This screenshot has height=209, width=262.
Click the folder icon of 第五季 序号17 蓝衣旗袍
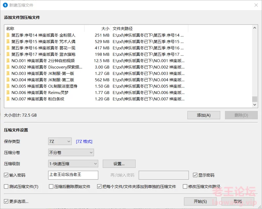(7, 54)
